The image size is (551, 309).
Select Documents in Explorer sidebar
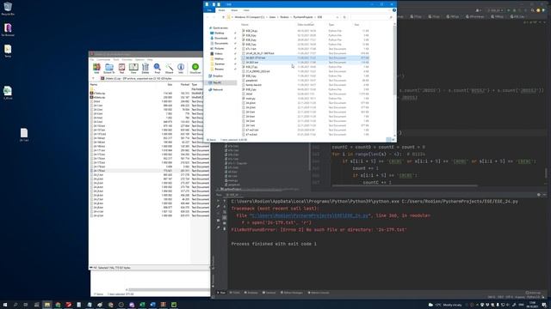[x=221, y=44]
